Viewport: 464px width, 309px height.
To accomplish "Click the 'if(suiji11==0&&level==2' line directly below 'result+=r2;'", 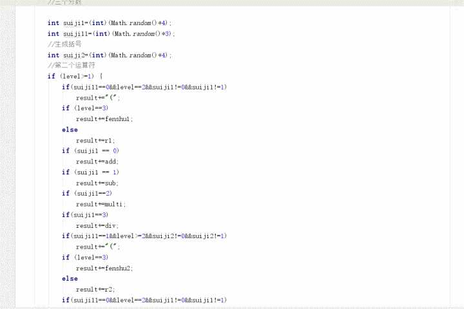I will 144,300.
